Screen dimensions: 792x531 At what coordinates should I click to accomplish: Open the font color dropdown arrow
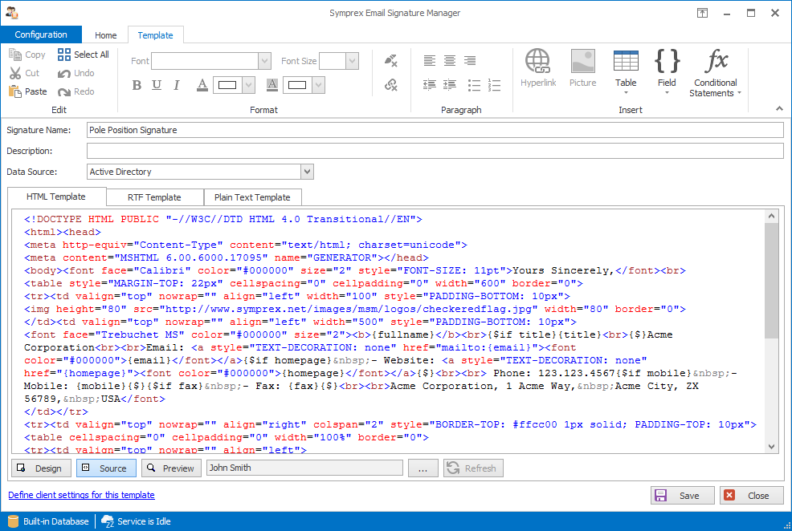(248, 85)
